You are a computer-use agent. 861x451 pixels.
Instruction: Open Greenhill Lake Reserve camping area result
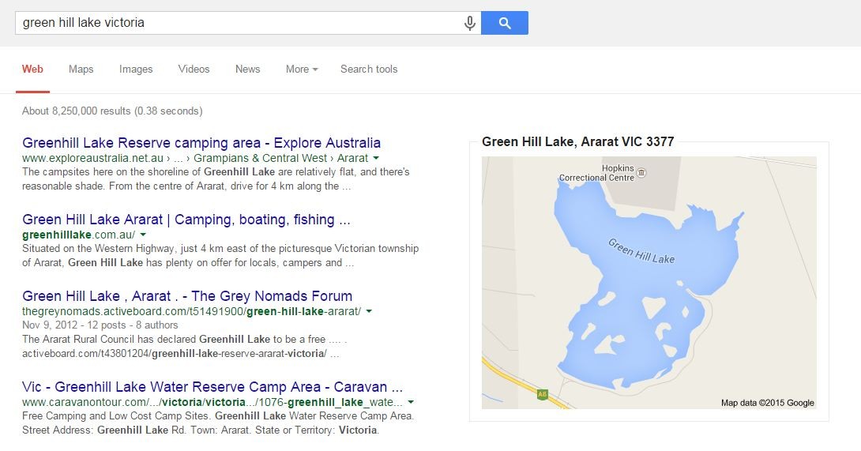(201, 143)
